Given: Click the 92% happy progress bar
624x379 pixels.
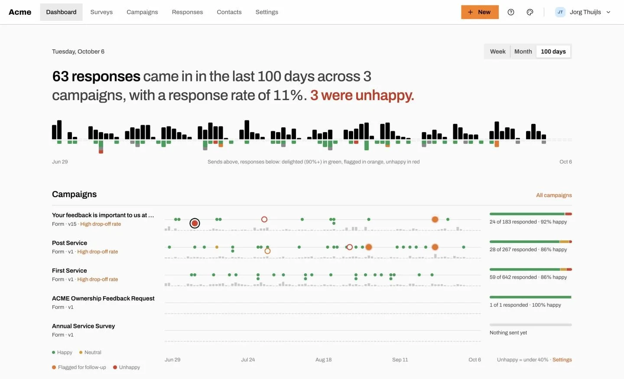Looking at the screenshot, I should point(531,214).
